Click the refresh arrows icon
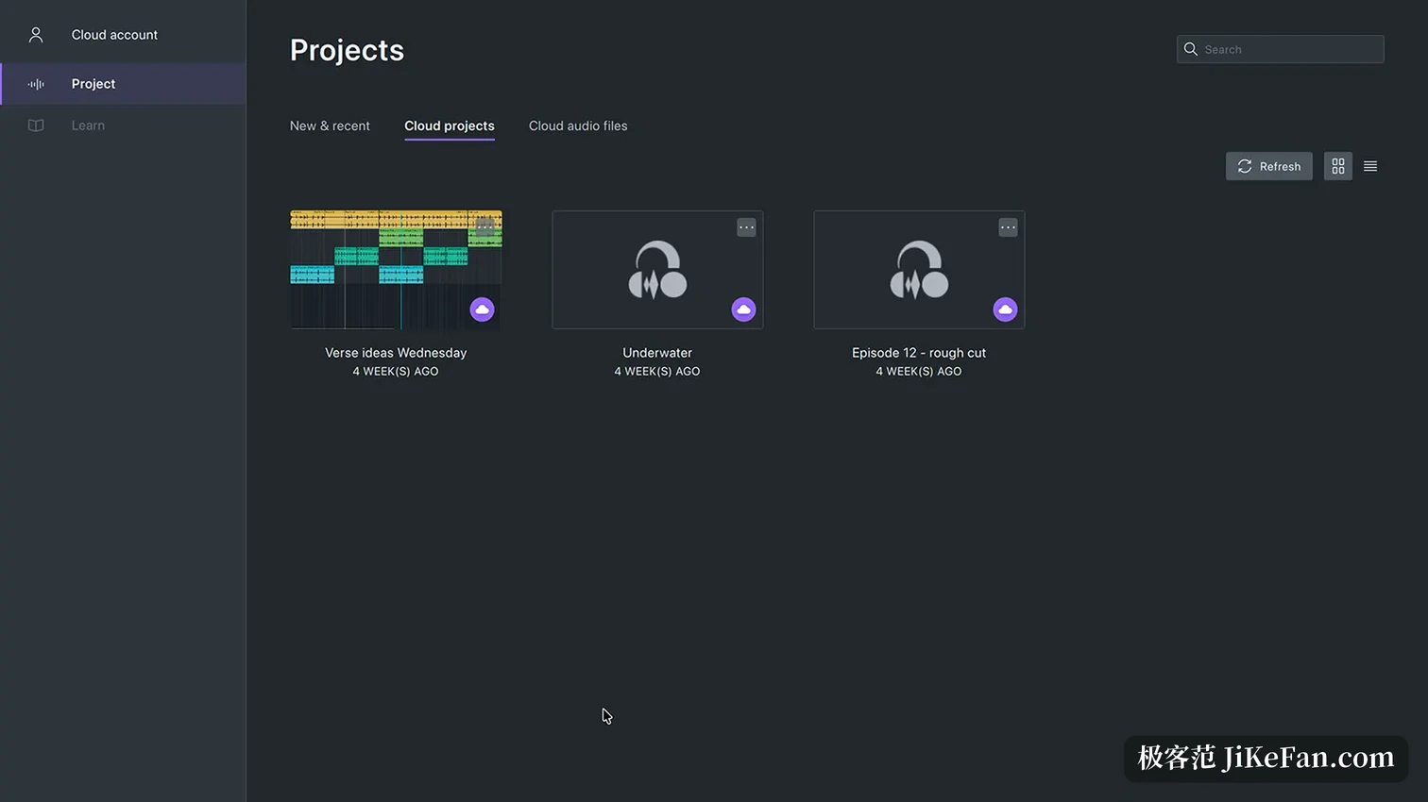The height and width of the screenshot is (802, 1428). point(1245,166)
